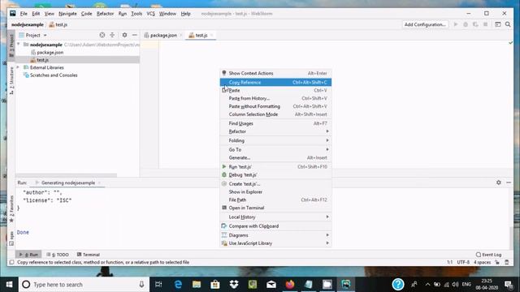Open the Structure side tool button
520x292 pixels.
(x=11, y=80)
